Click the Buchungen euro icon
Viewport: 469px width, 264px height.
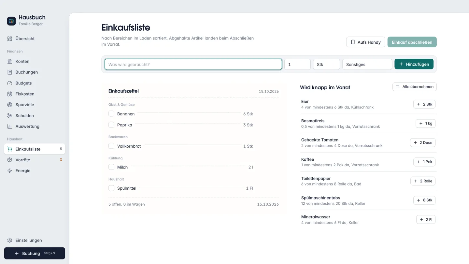(10, 72)
